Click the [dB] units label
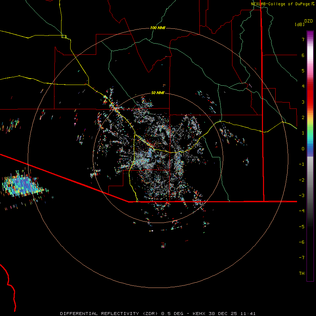 [300, 24]
